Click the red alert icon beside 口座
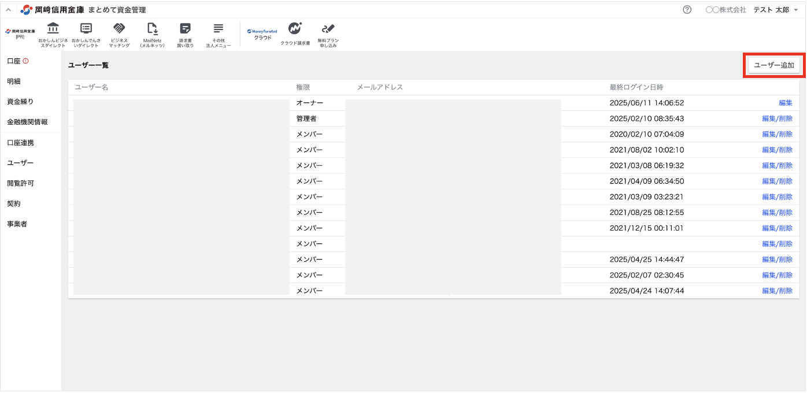 click(x=25, y=61)
